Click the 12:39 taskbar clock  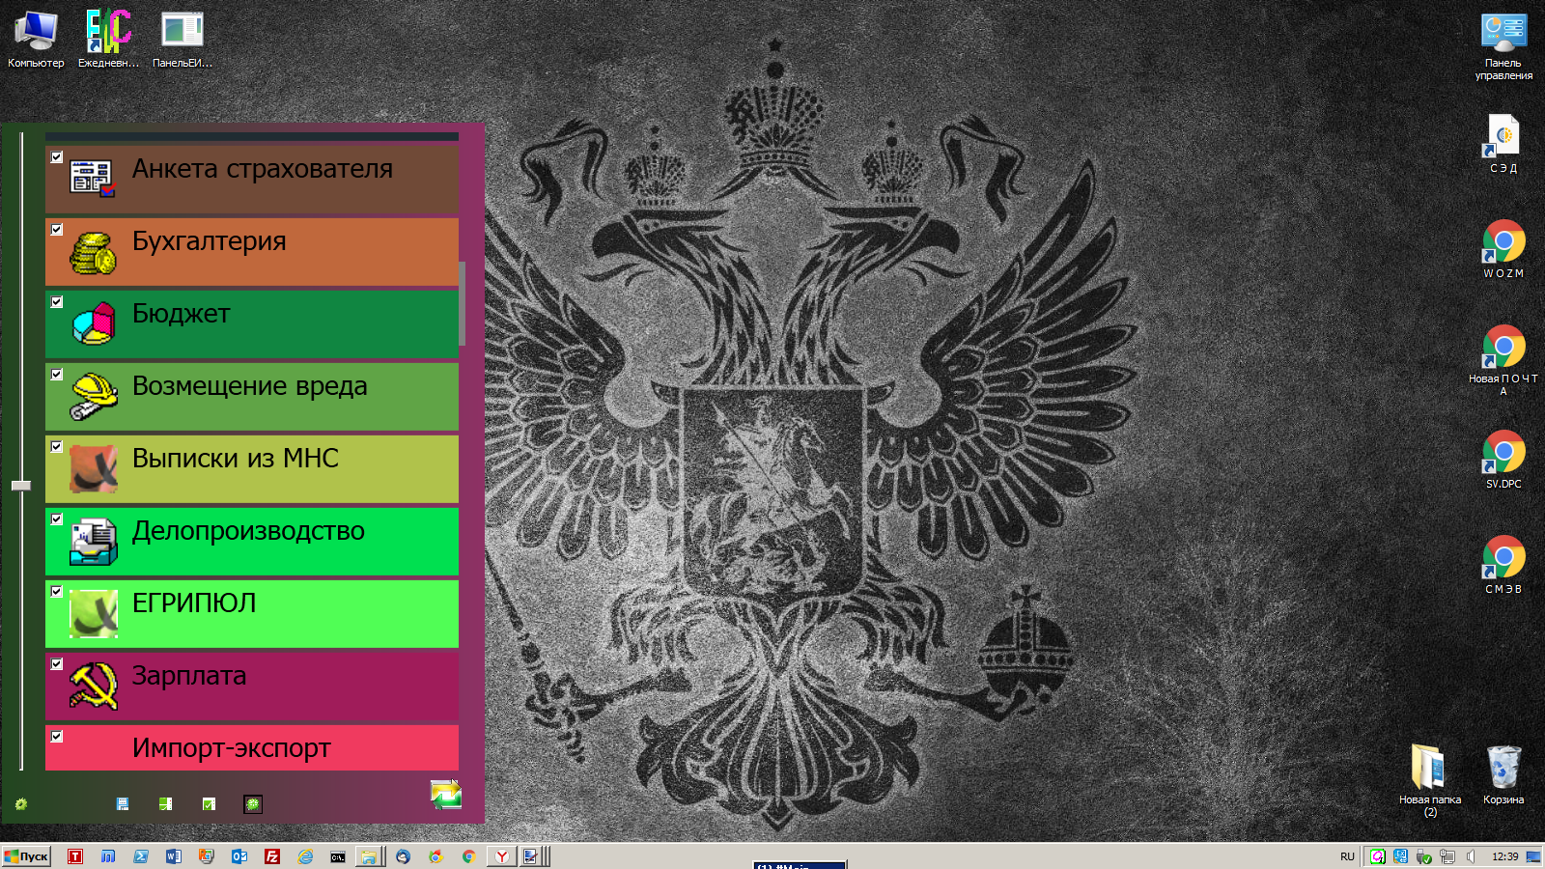pos(1504,856)
